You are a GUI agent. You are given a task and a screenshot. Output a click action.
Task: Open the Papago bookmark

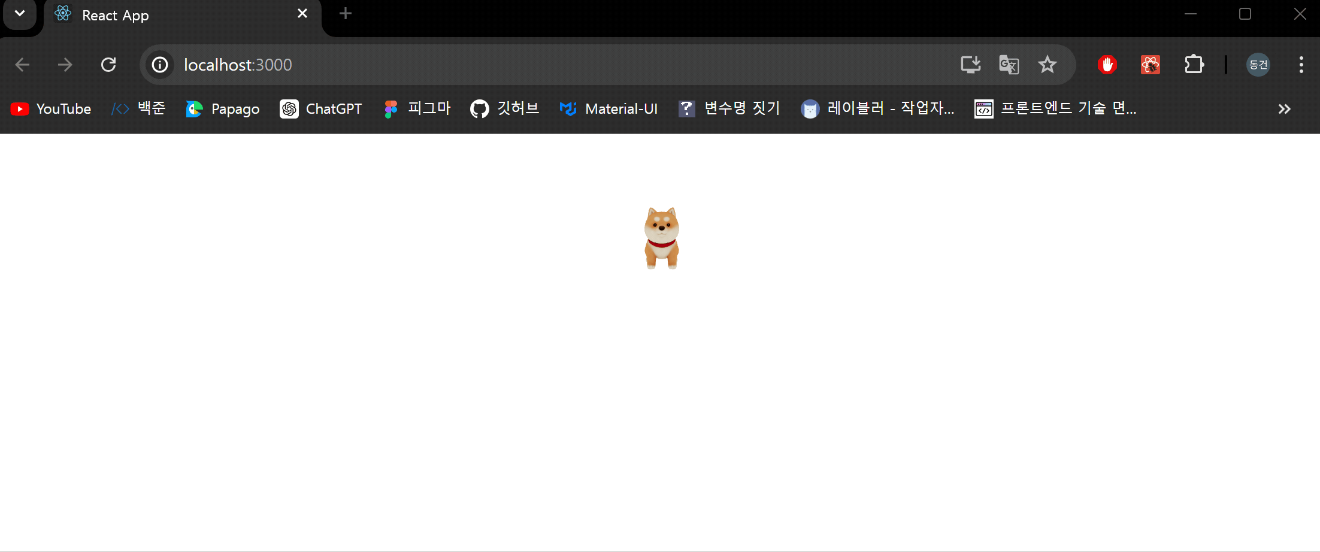pos(223,109)
